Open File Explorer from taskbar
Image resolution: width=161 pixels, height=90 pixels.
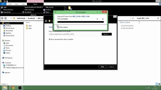pyautogui.click(x=5, y=88)
